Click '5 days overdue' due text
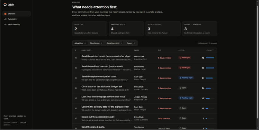This screenshot has width=259, height=130. pos(165,58)
